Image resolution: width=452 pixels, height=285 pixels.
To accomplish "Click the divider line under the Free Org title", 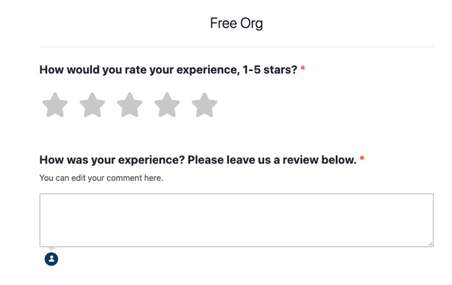I will coord(236,47).
